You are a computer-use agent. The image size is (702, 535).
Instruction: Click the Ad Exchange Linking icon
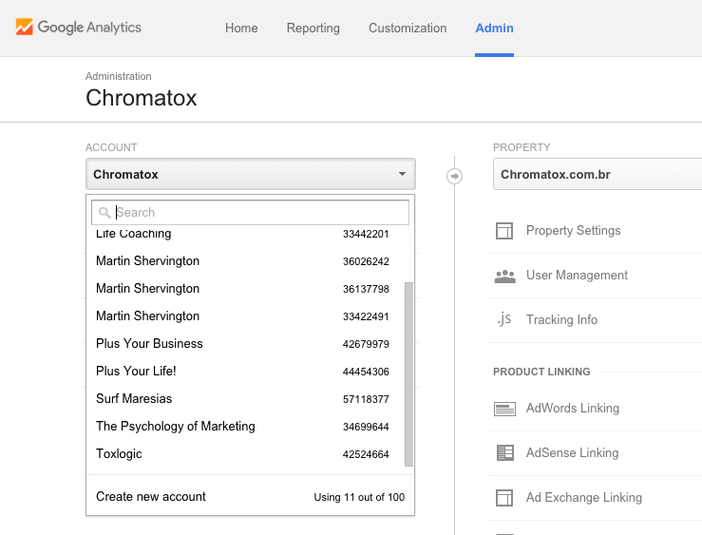[x=504, y=498]
